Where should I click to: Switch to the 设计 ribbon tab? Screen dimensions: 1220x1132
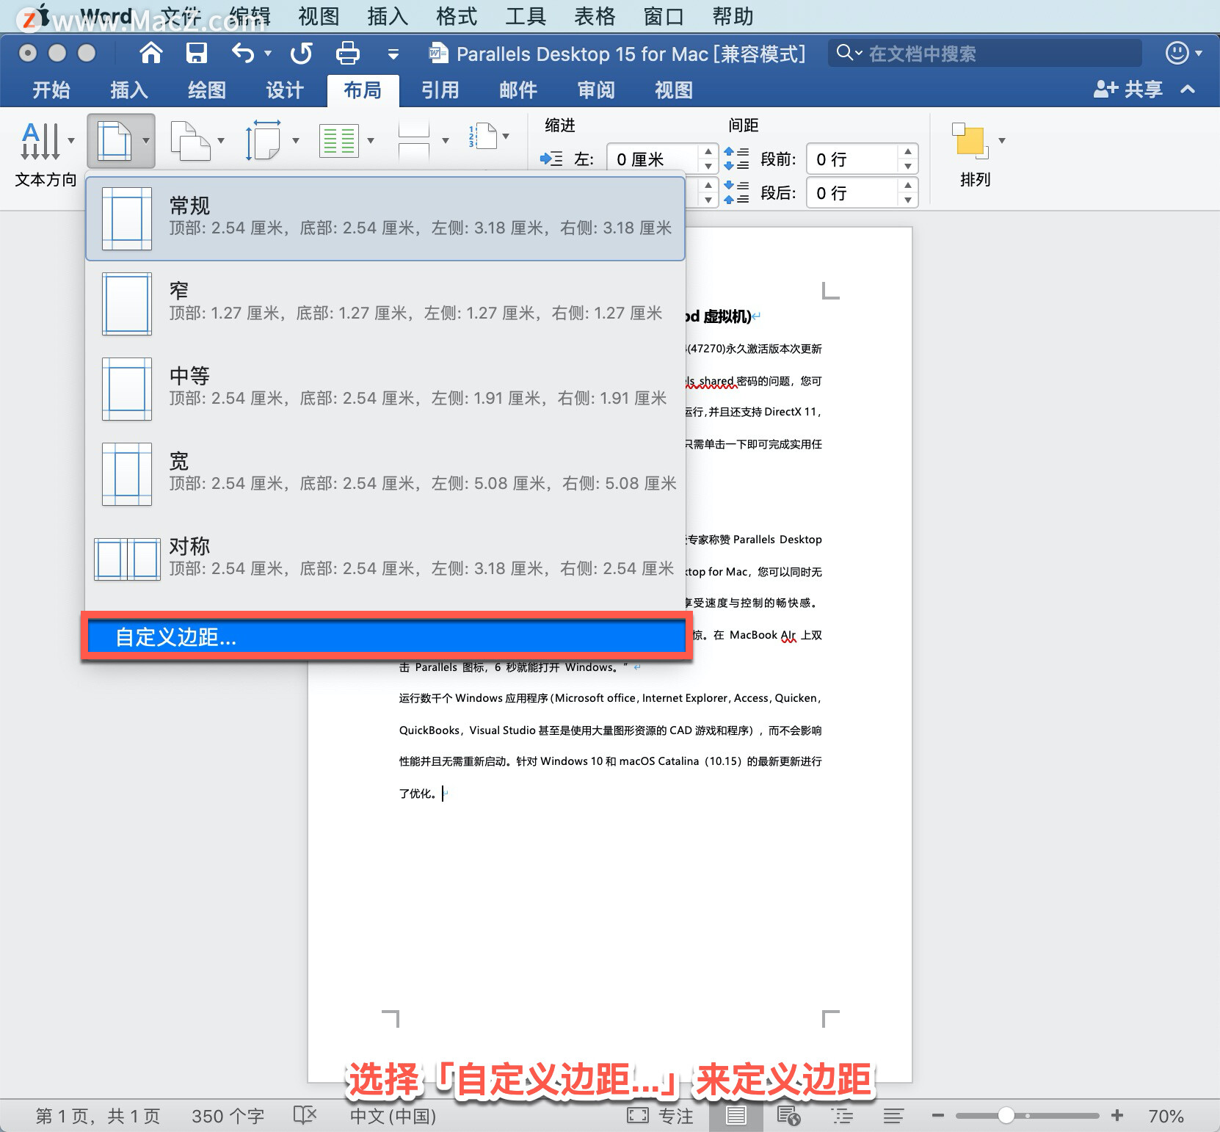click(x=285, y=90)
